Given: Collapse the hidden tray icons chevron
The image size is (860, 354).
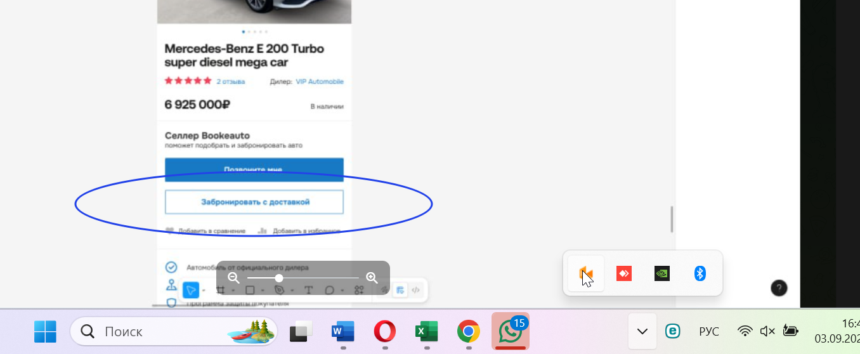Looking at the screenshot, I should coord(642,331).
